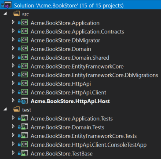Image resolution: width=161 pixels, height=159 pixels.
Task: Click C# icon of ConsoleTestApp project
Action: tap(24, 144)
